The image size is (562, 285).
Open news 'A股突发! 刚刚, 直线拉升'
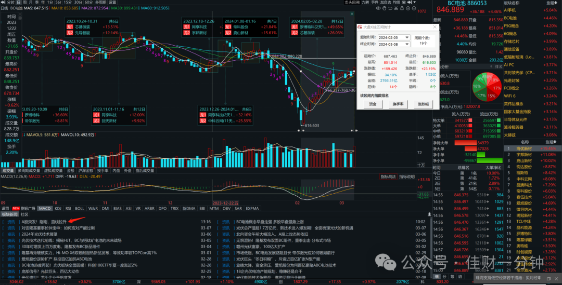pos(44,222)
